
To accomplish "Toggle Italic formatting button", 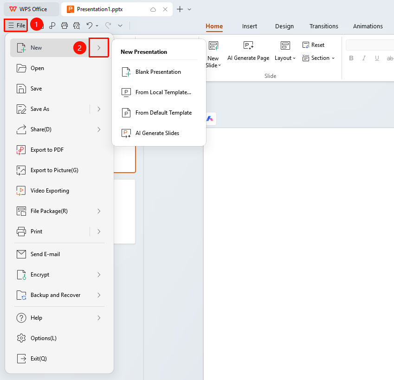I will (364, 58).
